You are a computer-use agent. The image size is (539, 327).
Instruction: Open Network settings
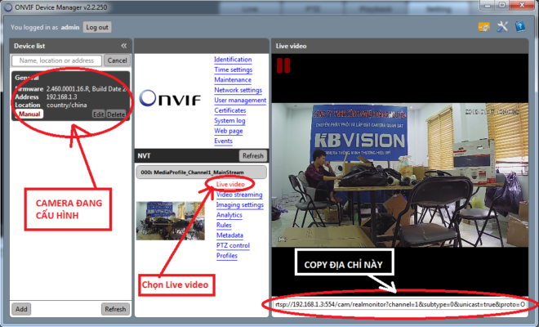click(238, 90)
